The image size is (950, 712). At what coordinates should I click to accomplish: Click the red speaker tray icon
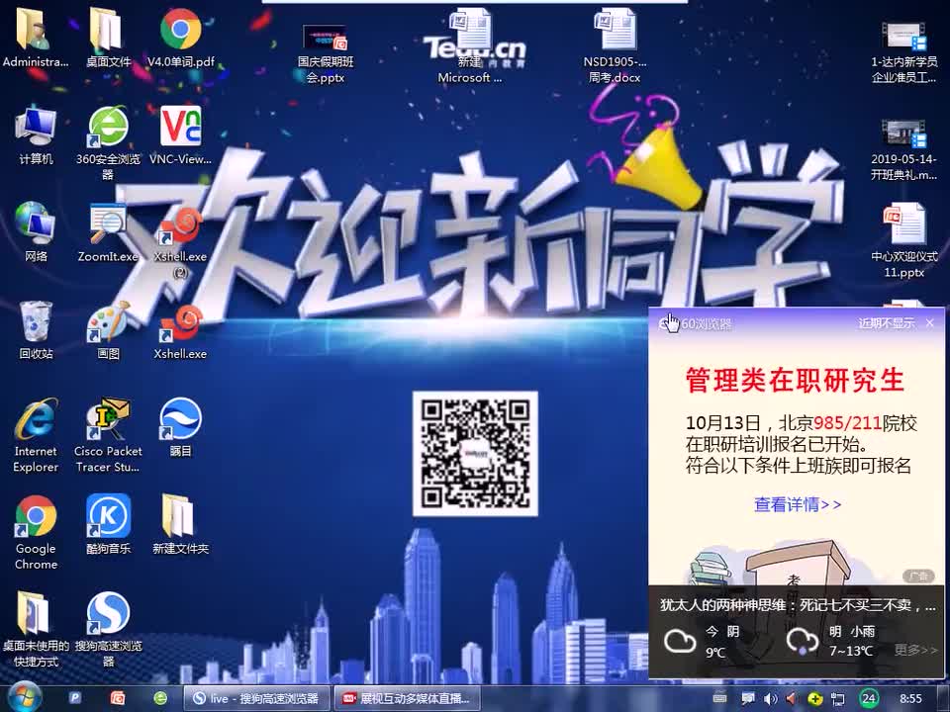(x=792, y=699)
